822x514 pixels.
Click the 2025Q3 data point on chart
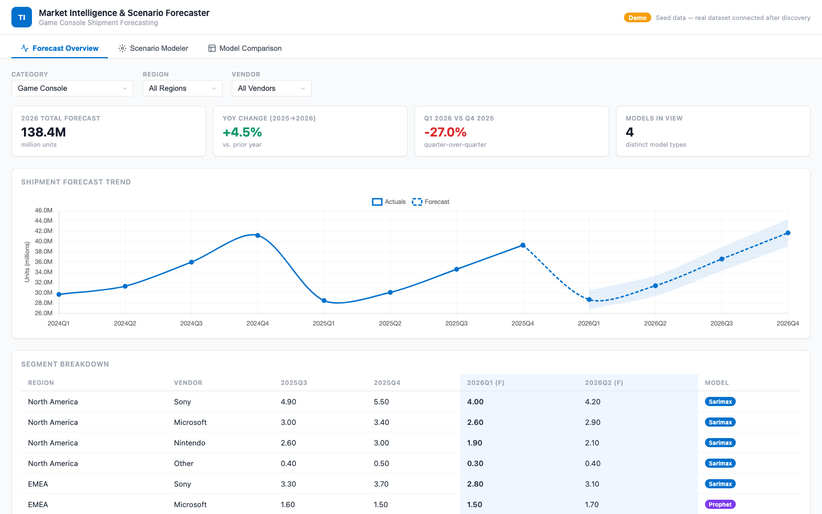tap(457, 269)
